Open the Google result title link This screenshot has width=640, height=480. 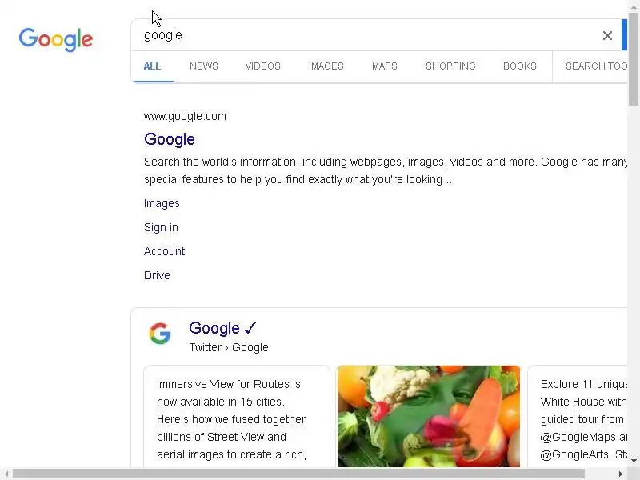coord(170,139)
